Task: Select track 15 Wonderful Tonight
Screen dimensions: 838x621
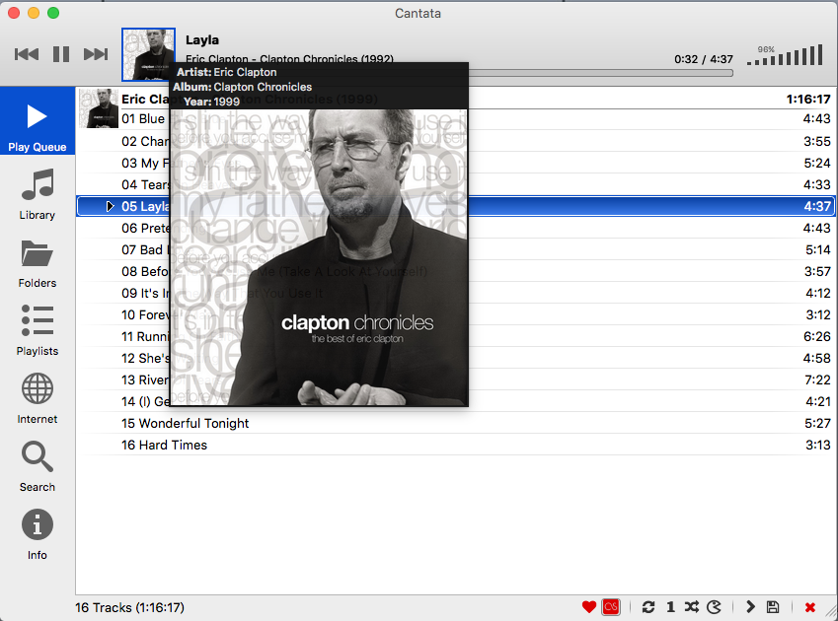Action: click(x=456, y=423)
